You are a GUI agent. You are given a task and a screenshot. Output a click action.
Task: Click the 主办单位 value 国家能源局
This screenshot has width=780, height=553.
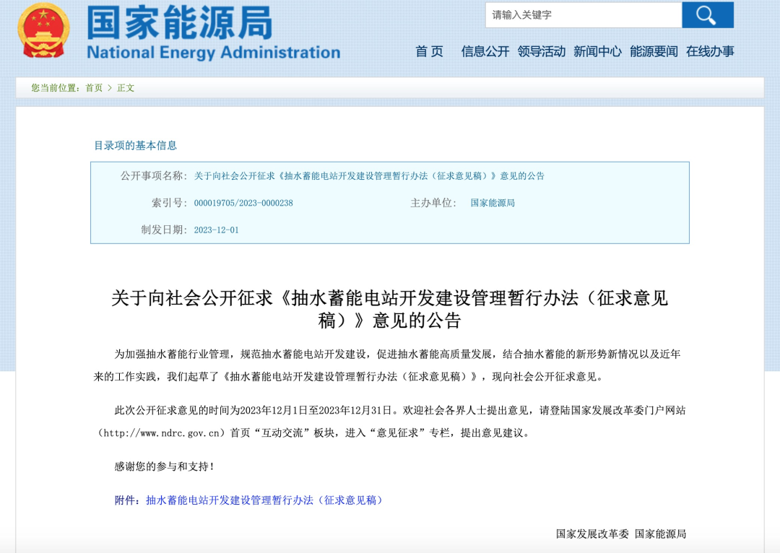[x=493, y=203]
